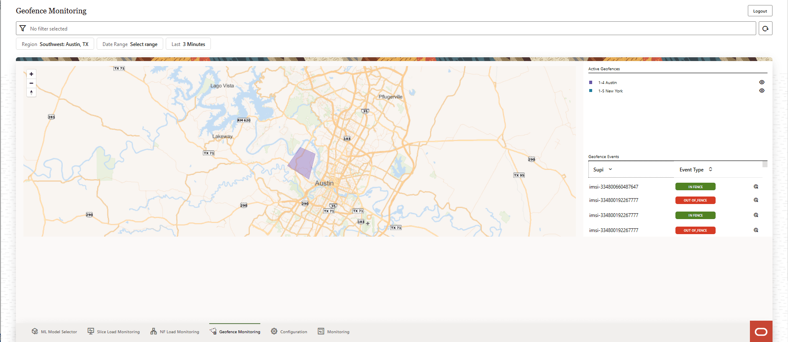This screenshot has height=342, width=788.
Task: Open the Date Range selector
Action: (130, 44)
